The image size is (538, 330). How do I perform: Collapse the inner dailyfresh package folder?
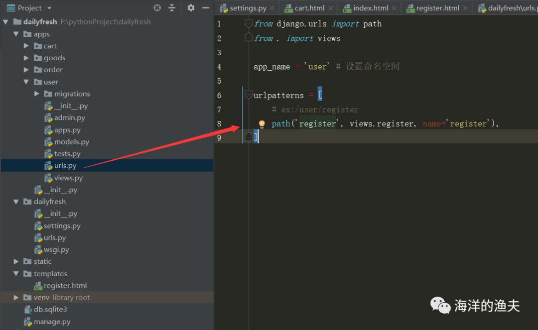pyautogui.click(x=16, y=202)
